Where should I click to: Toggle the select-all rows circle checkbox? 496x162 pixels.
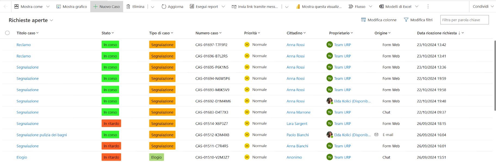coord(7,33)
